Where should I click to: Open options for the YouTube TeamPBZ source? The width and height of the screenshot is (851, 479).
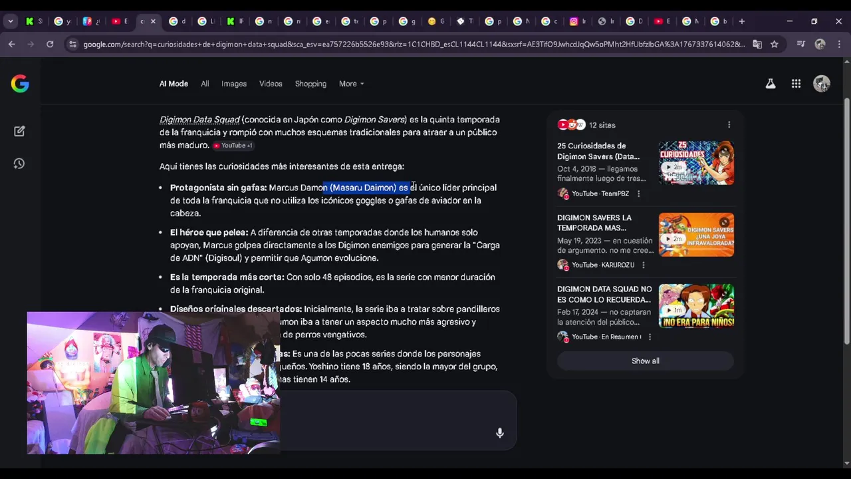pyautogui.click(x=638, y=194)
